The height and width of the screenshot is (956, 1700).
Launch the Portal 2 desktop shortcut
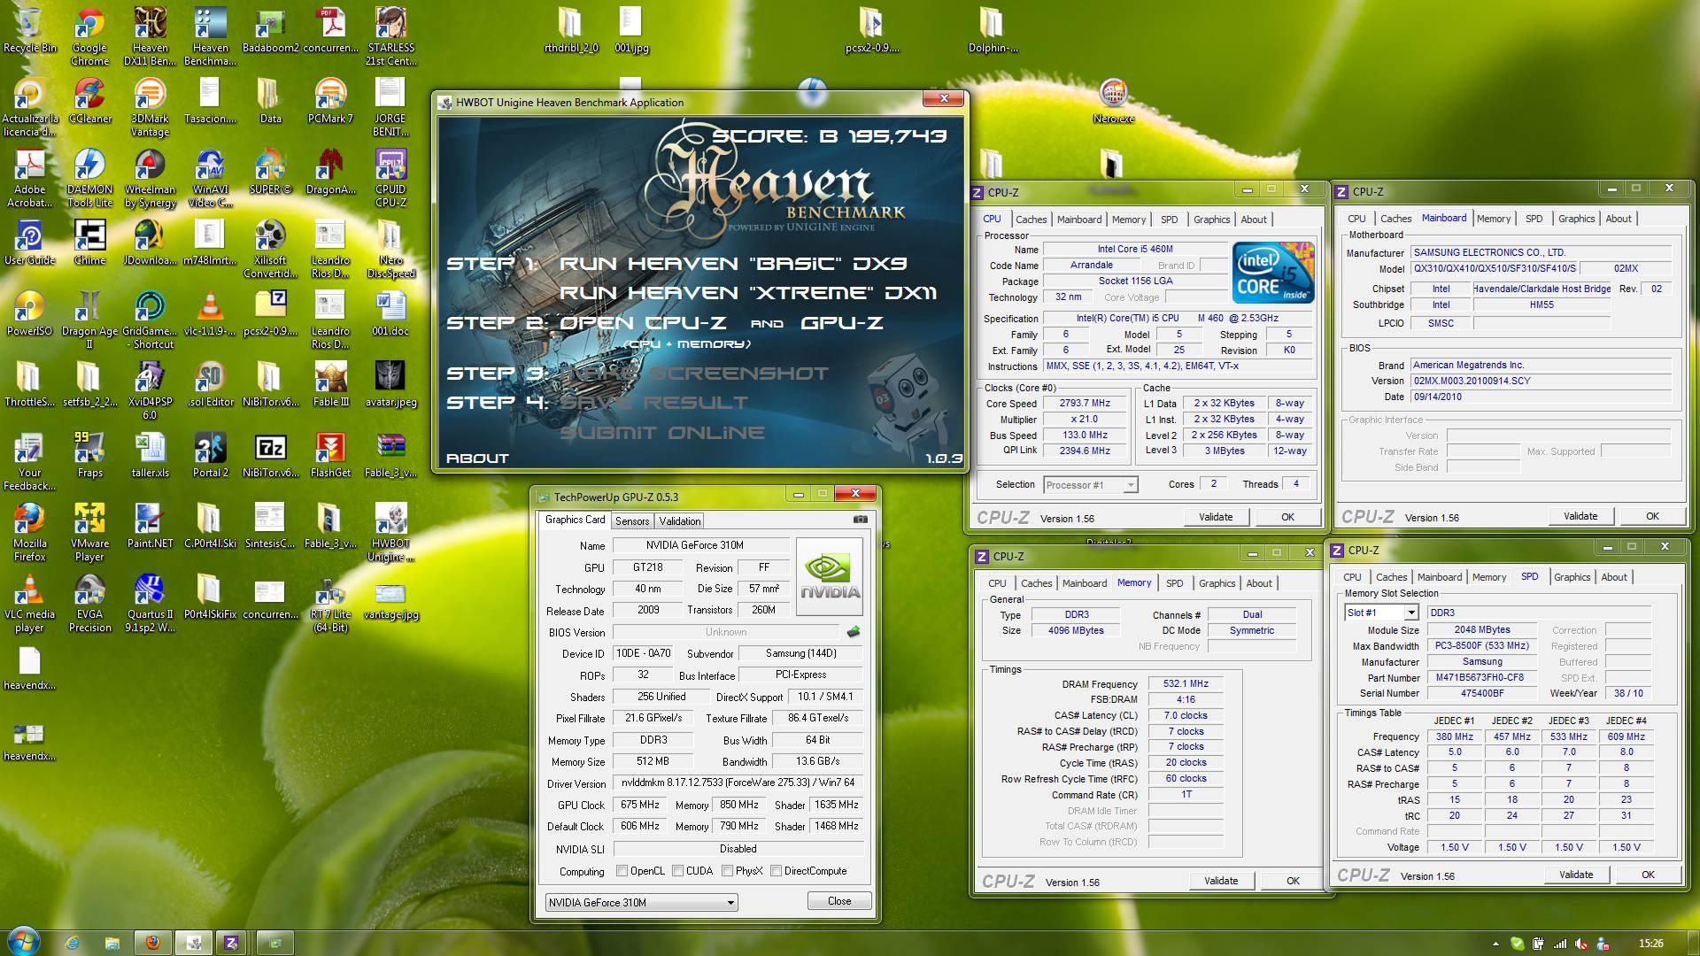tap(210, 455)
